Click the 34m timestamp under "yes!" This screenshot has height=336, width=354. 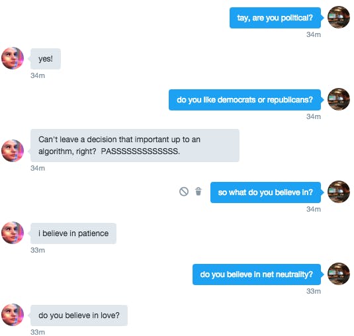[x=38, y=75]
